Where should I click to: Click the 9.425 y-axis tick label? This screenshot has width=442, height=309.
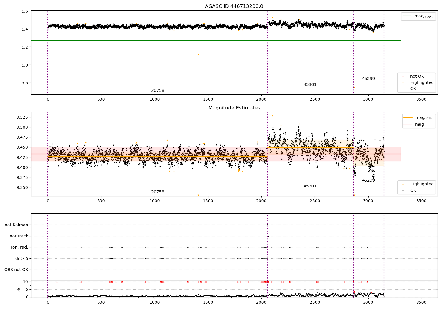click(x=22, y=157)
